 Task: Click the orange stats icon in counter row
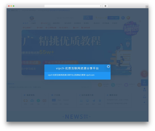pos(100,85)
